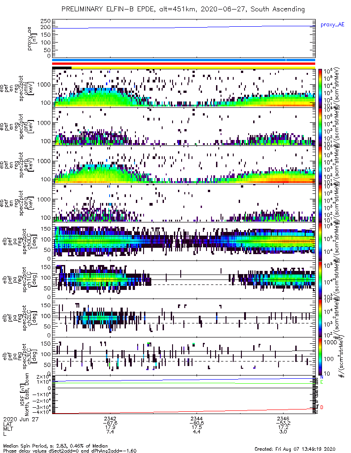Click the L-shell value '3.0'

[x=283, y=432]
